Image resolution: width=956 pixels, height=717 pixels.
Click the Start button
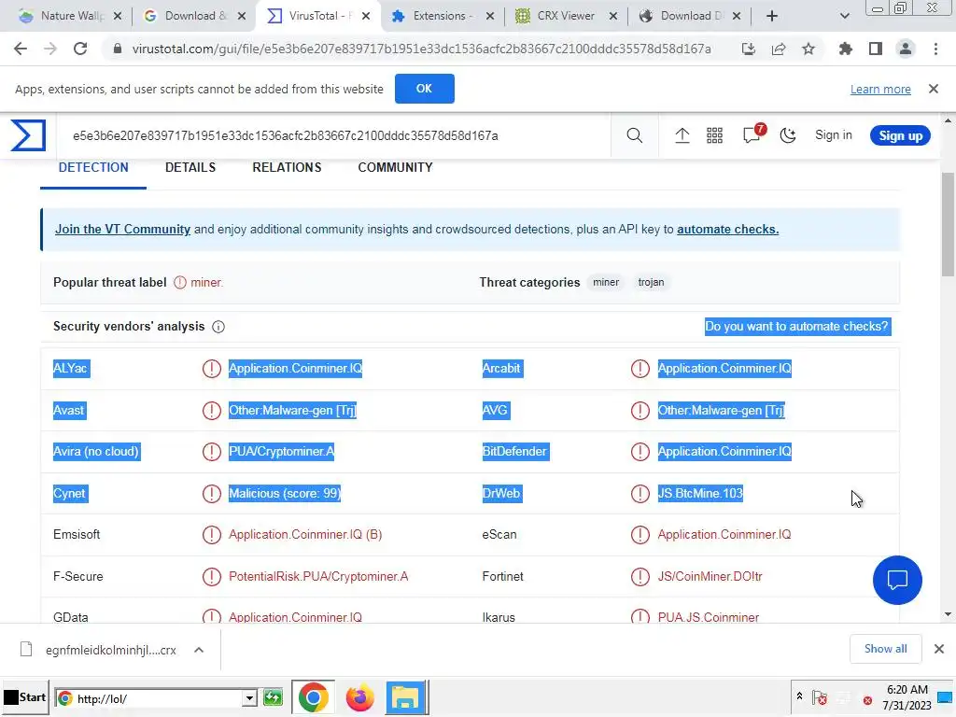click(24, 697)
